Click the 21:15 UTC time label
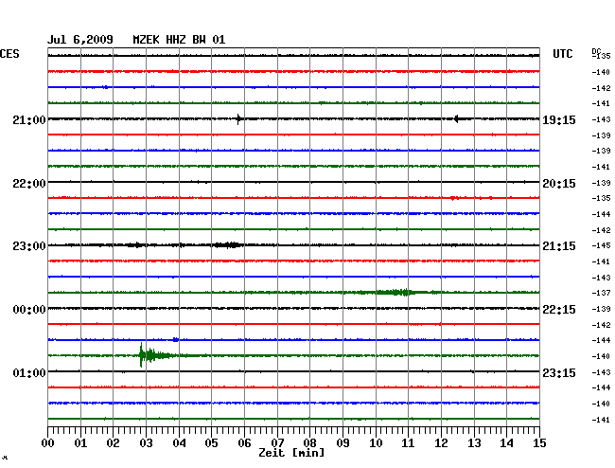 click(x=558, y=246)
